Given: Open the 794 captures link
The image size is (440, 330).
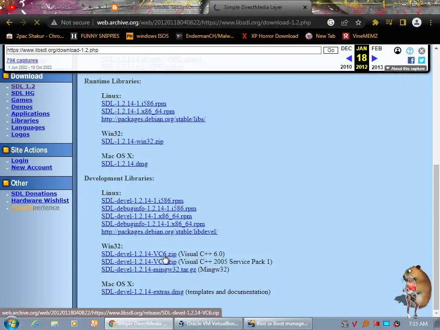Looking at the screenshot, I should (22, 60).
